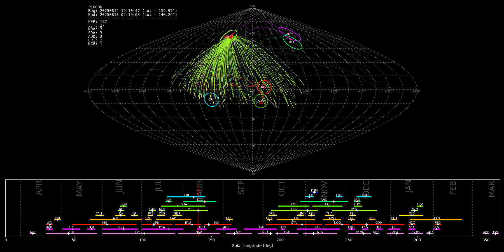Select the CAP orange bar in timeline
504x252 pixels.
(x=174, y=220)
